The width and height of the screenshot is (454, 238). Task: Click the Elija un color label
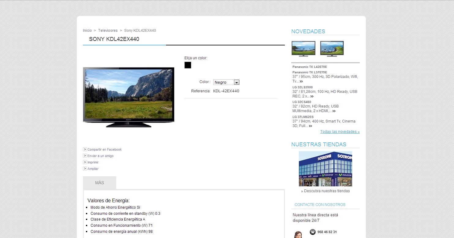tap(196, 58)
